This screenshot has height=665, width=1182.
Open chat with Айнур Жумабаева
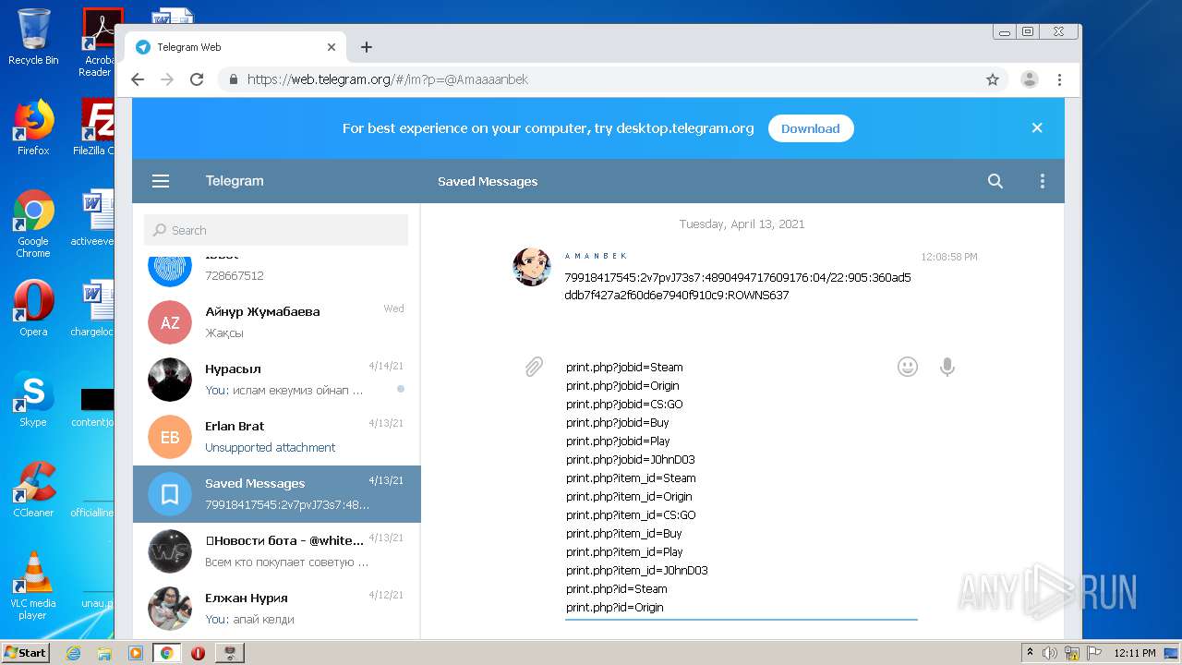pyautogui.click(x=276, y=321)
